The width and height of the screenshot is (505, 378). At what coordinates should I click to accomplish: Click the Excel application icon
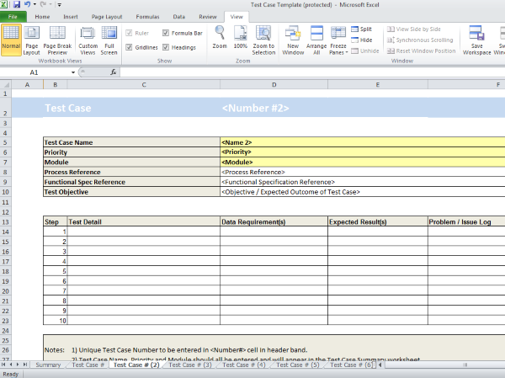point(3,4)
